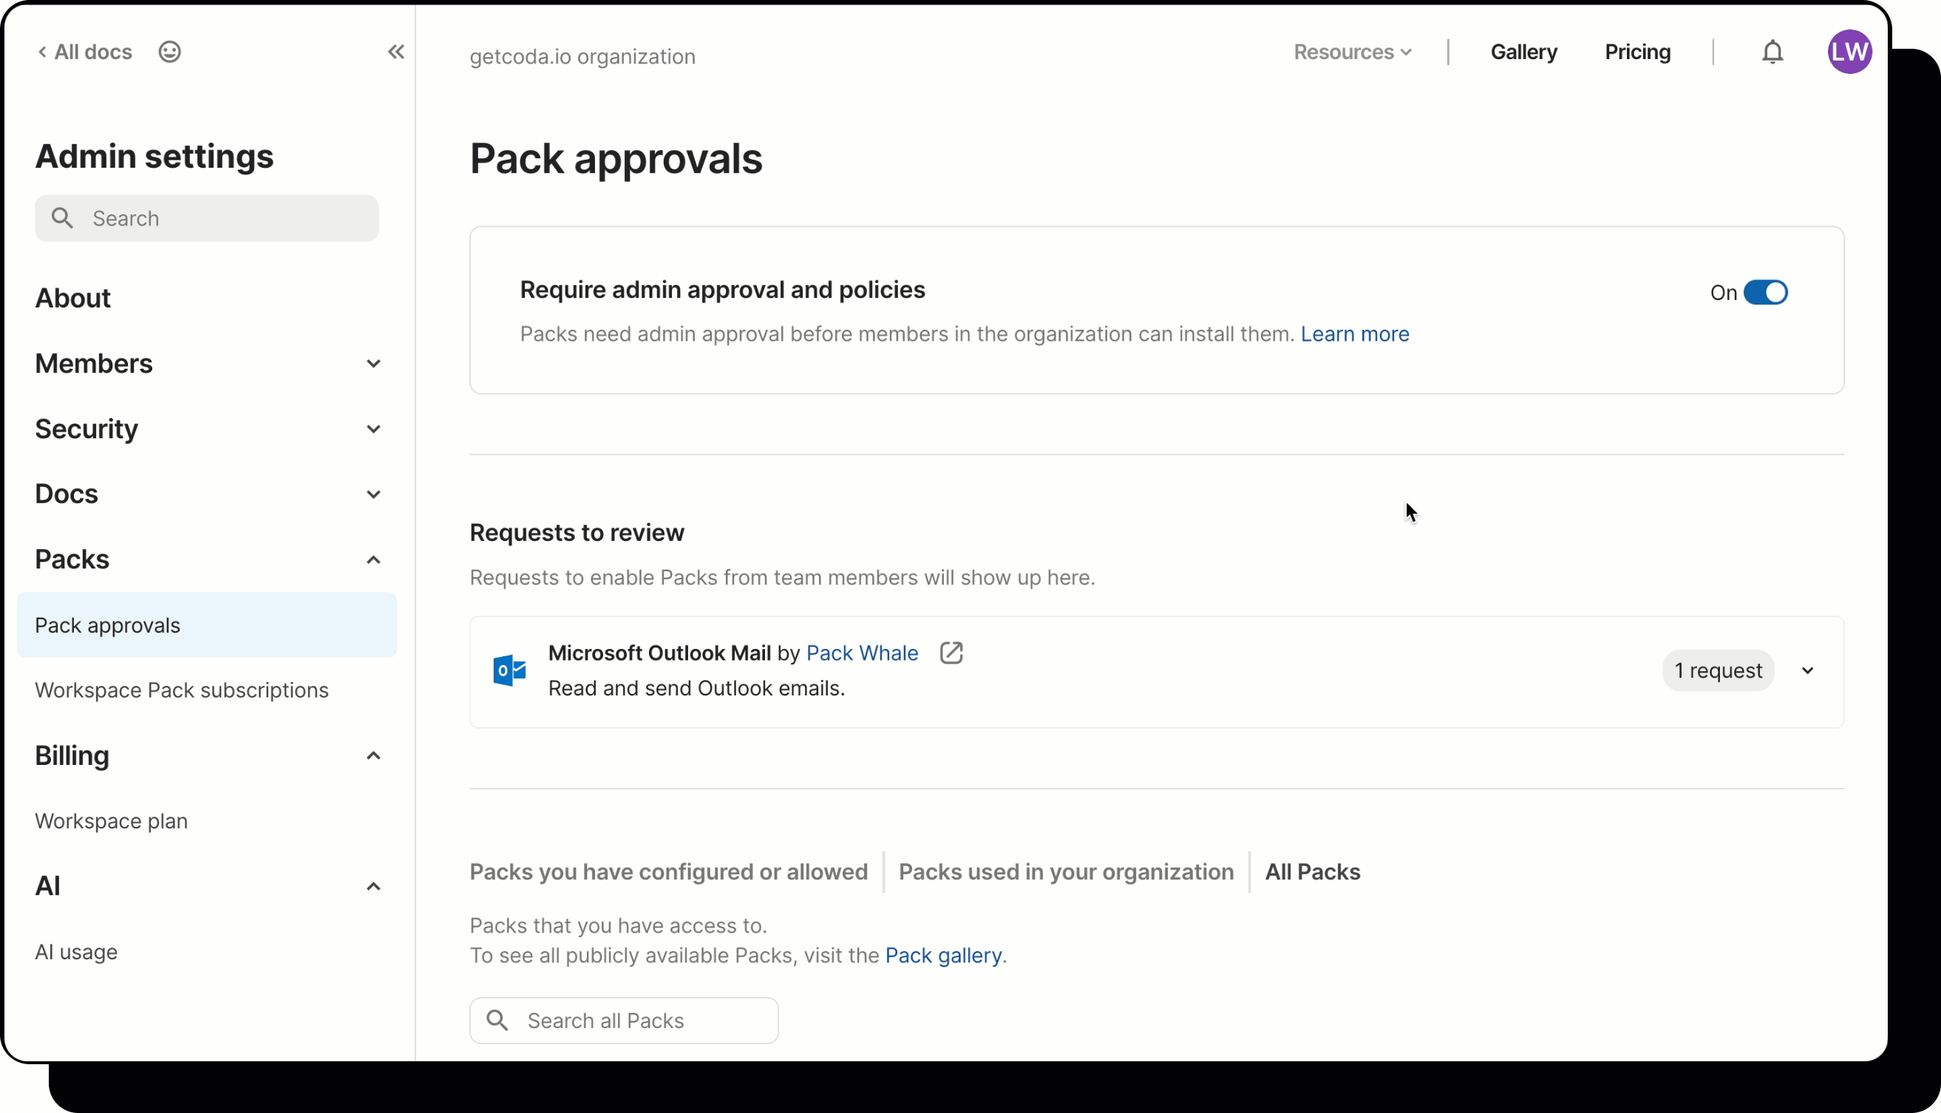1941x1113 pixels.
Task: Expand the Members section
Action: [373, 363]
